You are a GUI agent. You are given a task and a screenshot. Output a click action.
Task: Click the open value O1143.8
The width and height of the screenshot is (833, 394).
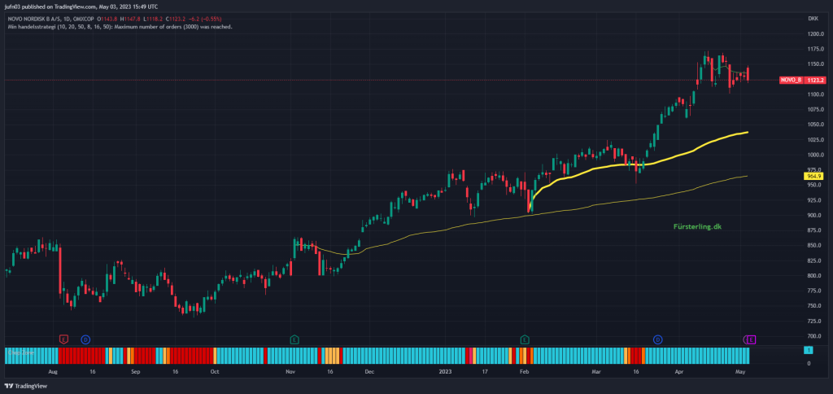pos(107,20)
